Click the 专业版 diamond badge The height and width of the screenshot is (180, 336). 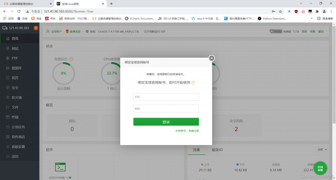[x=276, y=31]
